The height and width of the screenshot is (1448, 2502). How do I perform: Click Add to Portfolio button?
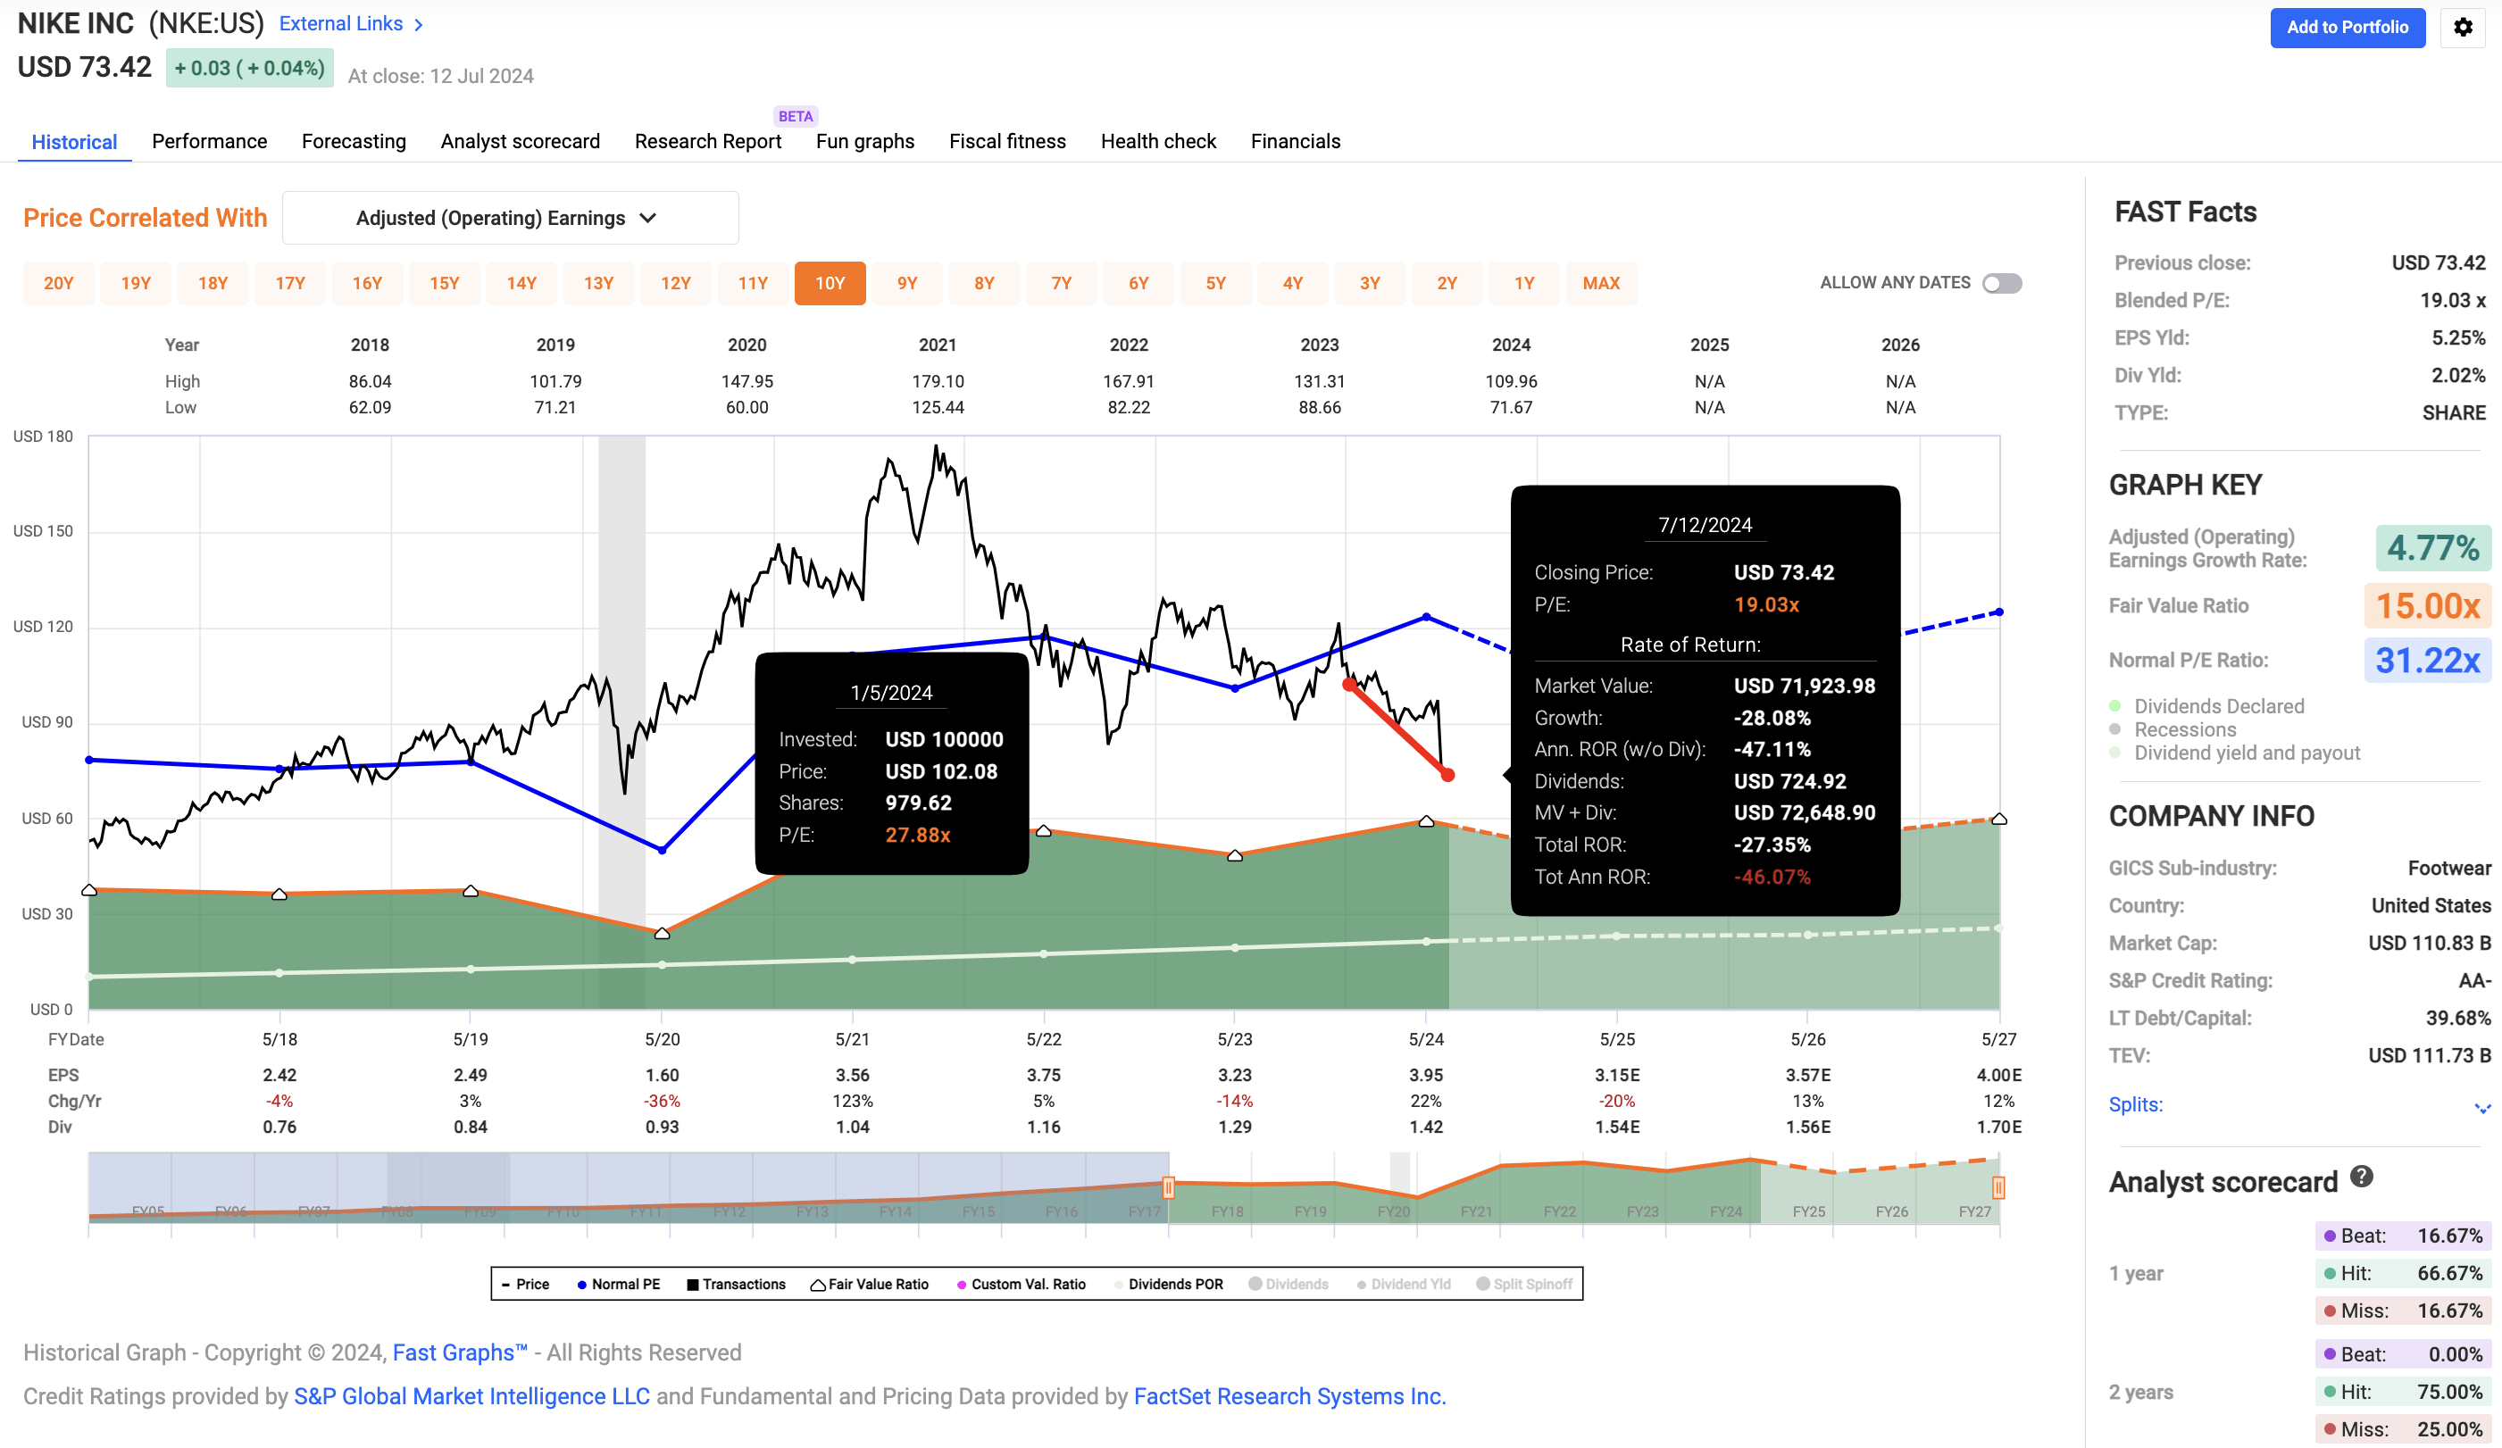coord(2348,28)
